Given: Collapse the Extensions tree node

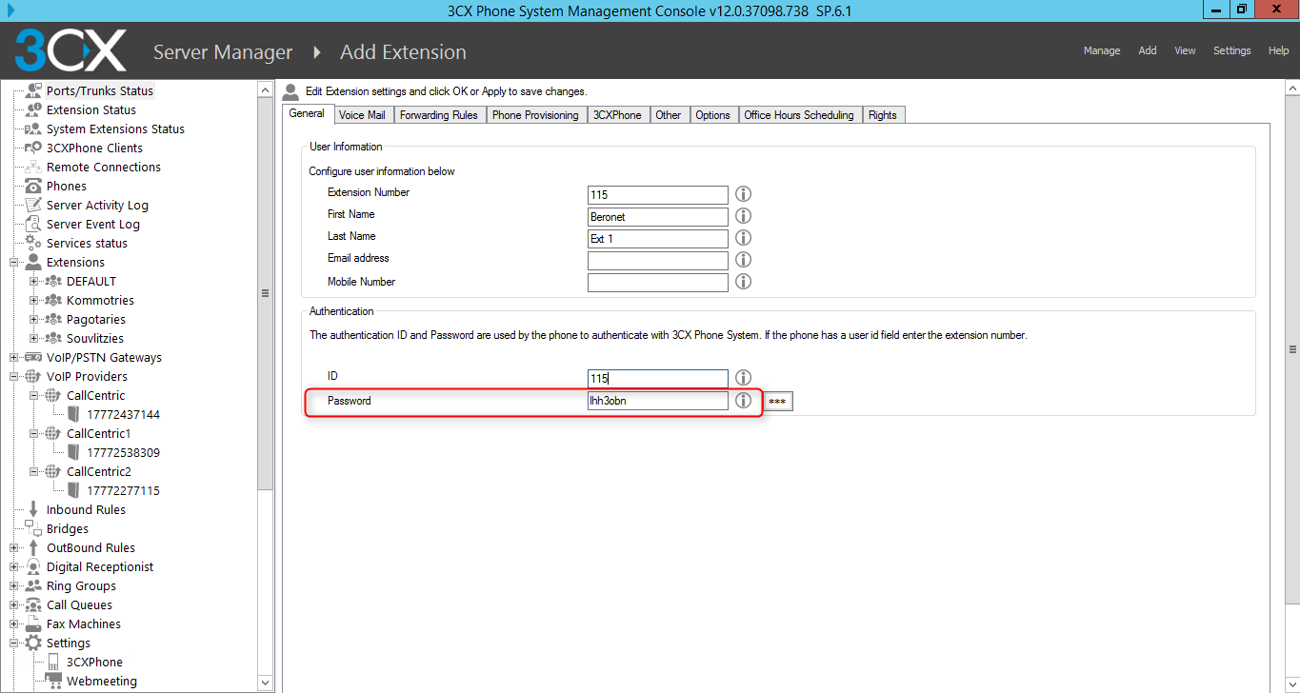Looking at the screenshot, I should pos(14,263).
